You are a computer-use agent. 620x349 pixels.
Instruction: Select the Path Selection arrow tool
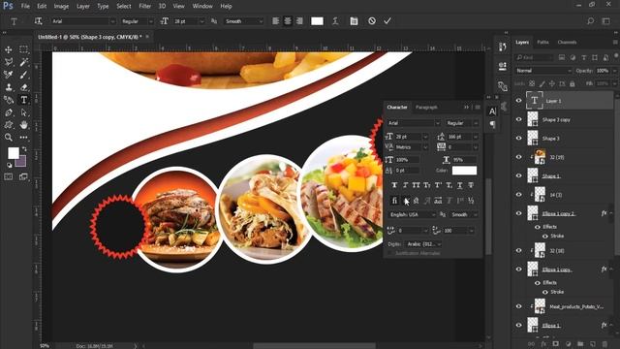pyautogui.click(x=23, y=112)
